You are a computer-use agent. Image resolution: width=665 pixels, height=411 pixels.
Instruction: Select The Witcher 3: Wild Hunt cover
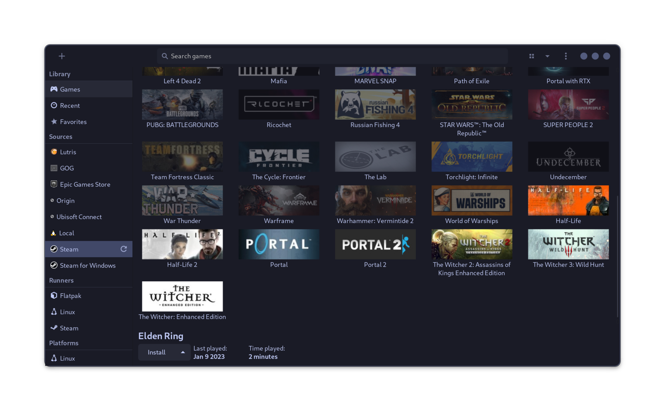point(568,244)
